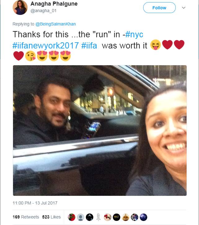The image size is (199, 225).
Task: Click the dark blue lightning avatar
Action: [144, 217]
